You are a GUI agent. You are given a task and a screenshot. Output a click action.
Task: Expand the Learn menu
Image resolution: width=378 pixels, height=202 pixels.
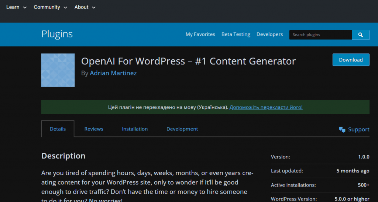point(16,7)
